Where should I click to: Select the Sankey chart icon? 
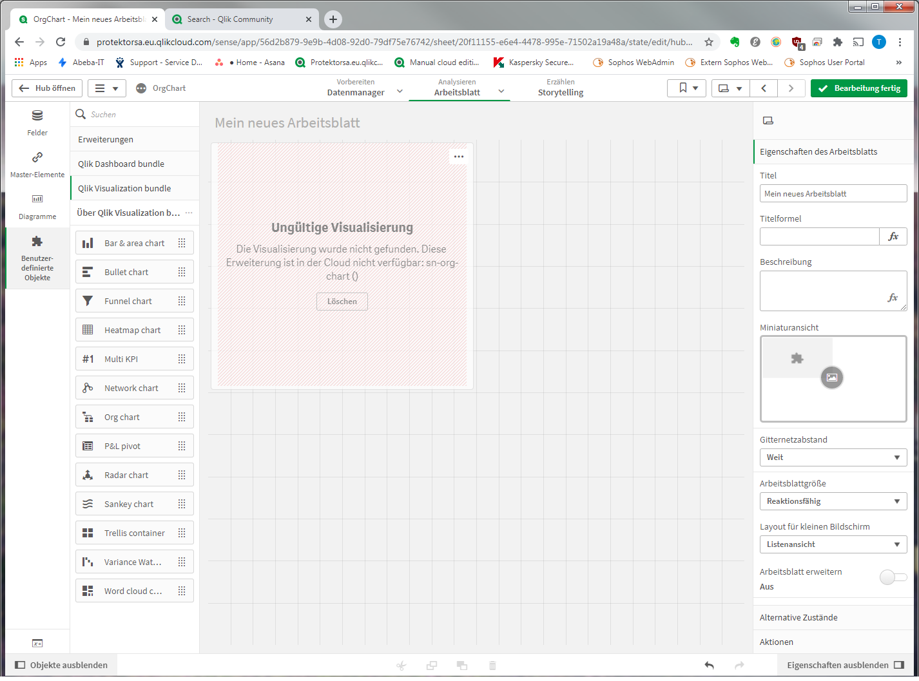point(88,503)
